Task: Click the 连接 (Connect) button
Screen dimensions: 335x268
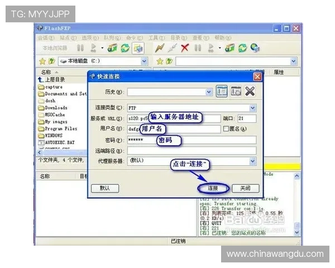Action: tap(213, 188)
